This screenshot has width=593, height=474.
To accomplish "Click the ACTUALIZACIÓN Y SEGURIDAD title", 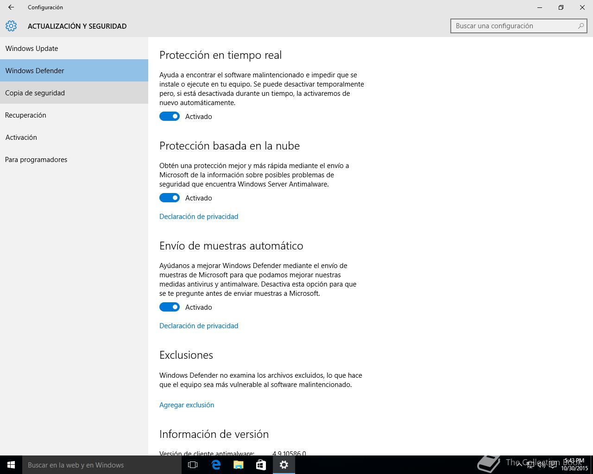I will [x=77, y=26].
